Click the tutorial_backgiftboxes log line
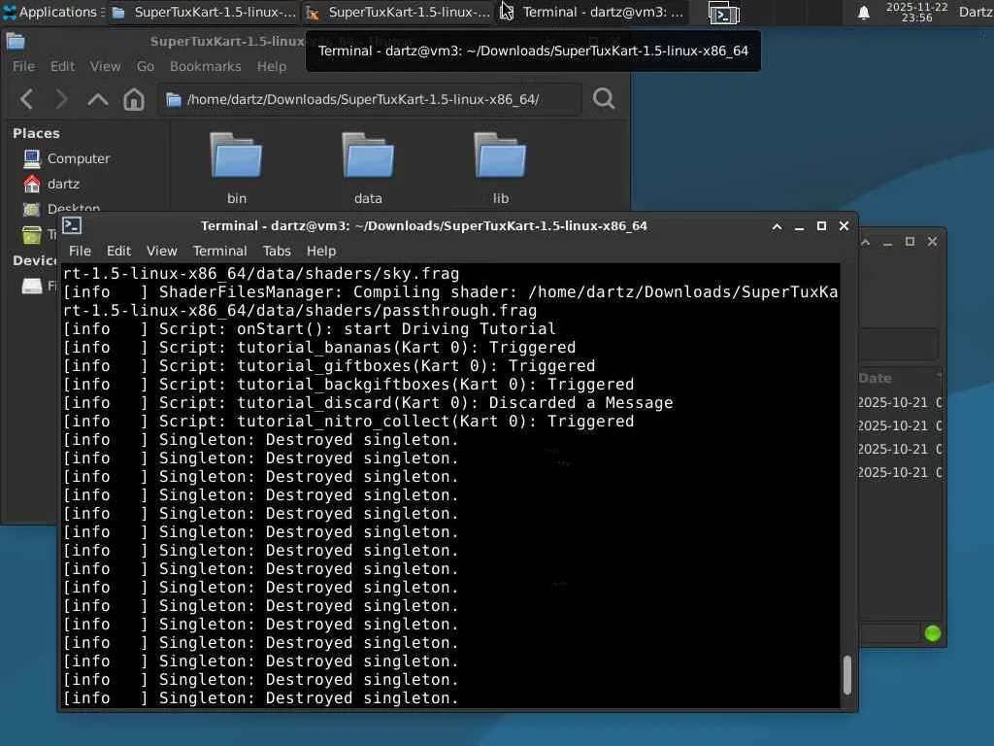This screenshot has width=994, height=746. click(348, 385)
